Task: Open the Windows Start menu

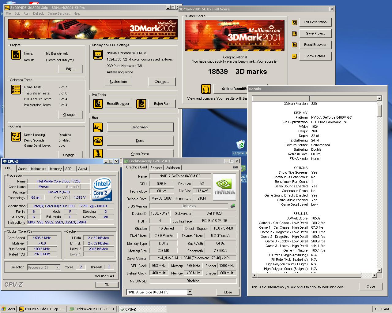Action: pos(9,309)
